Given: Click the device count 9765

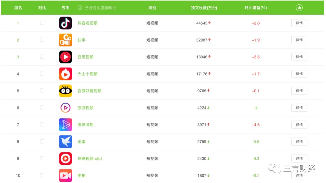Looking at the screenshot, I should click(x=202, y=91).
